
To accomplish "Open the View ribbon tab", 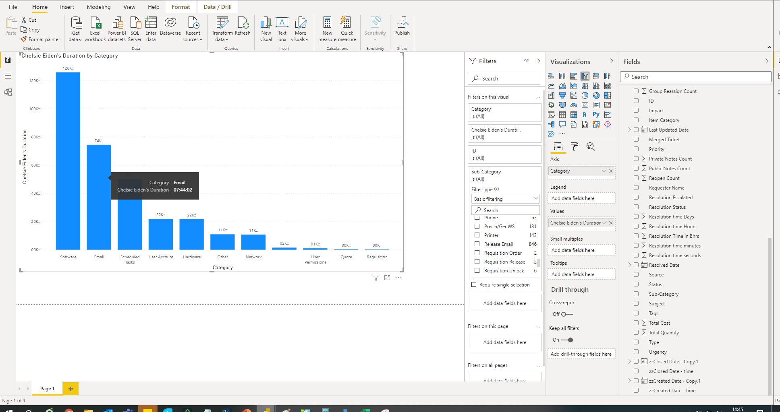I will [x=129, y=7].
